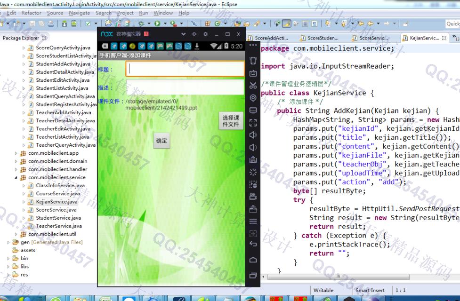460x301 pixels.
Task: Click the Nox shake device icon
Action: pos(253,61)
